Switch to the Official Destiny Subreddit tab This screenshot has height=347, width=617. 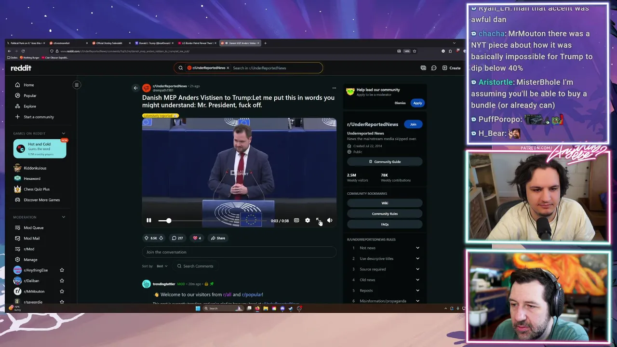110,43
